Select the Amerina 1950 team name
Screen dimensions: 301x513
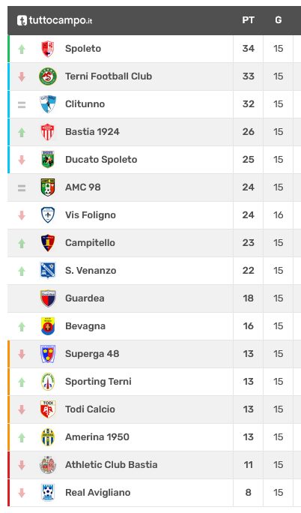[x=97, y=436]
